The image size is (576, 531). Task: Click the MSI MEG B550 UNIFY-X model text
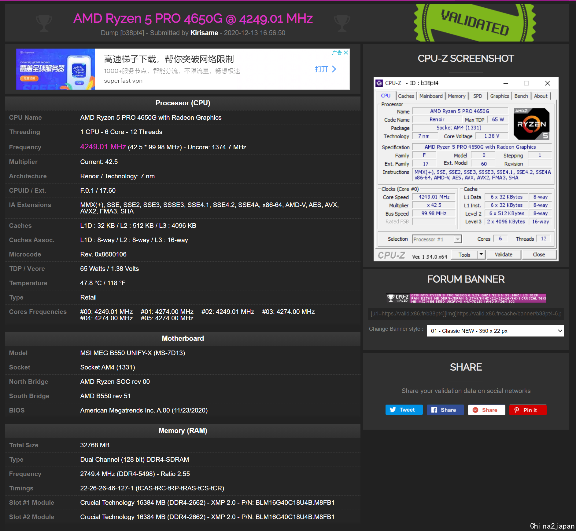pyautogui.click(x=132, y=353)
